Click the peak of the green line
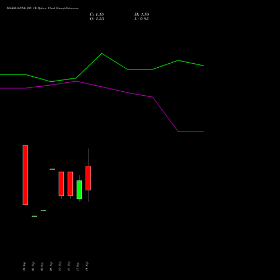This screenshot has width=280, height=280. pyautogui.click(x=102, y=54)
